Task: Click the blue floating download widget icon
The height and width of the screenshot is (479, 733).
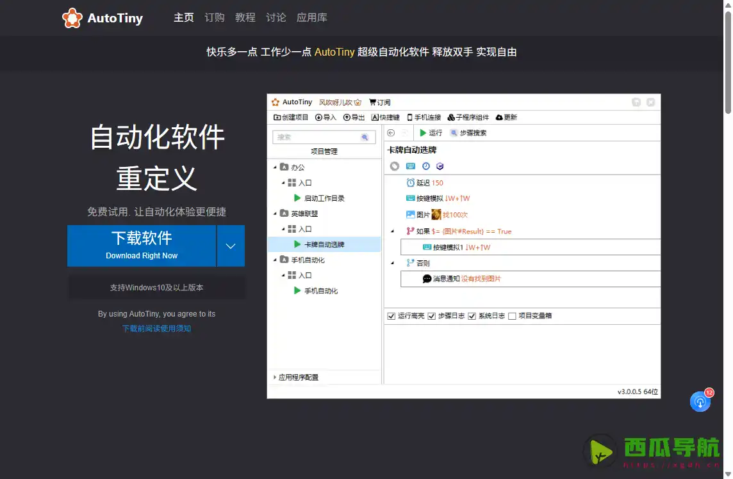Action: 700,402
